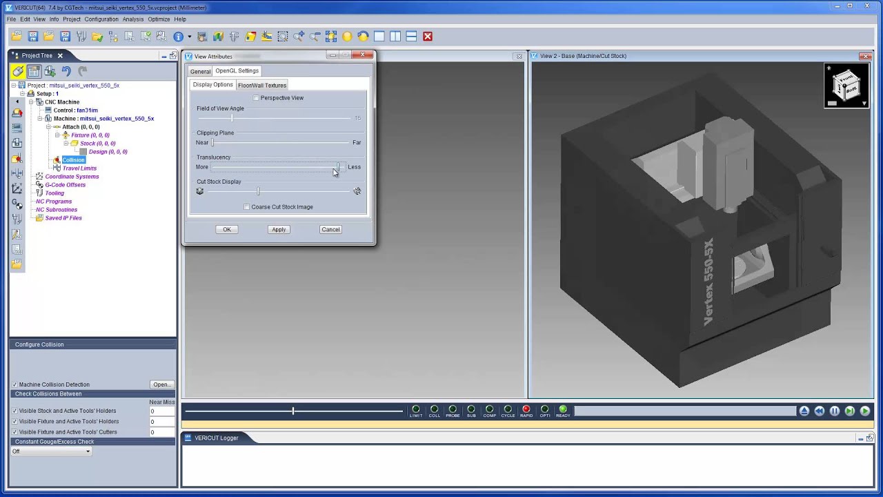Toggle Visible Fixture and Active Tools' Cutters checkbox
The width and height of the screenshot is (883, 497).
(14, 432)
